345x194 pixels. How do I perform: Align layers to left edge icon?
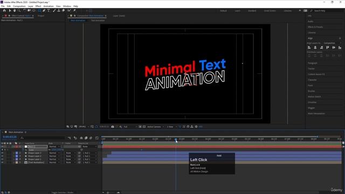[309, 47]
